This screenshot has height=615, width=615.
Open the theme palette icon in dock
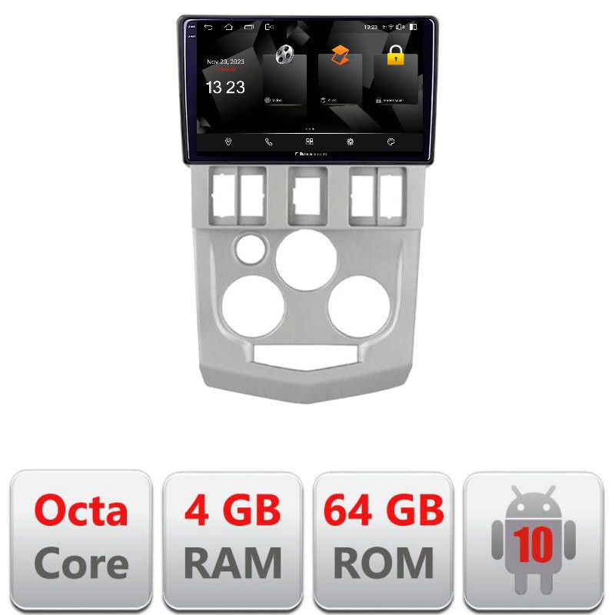click(x=391, y=141)
